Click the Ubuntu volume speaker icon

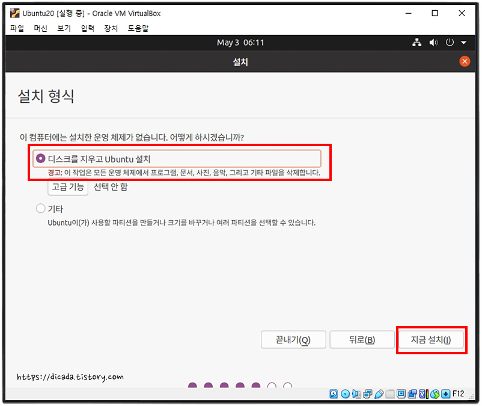tap(433, 43)
